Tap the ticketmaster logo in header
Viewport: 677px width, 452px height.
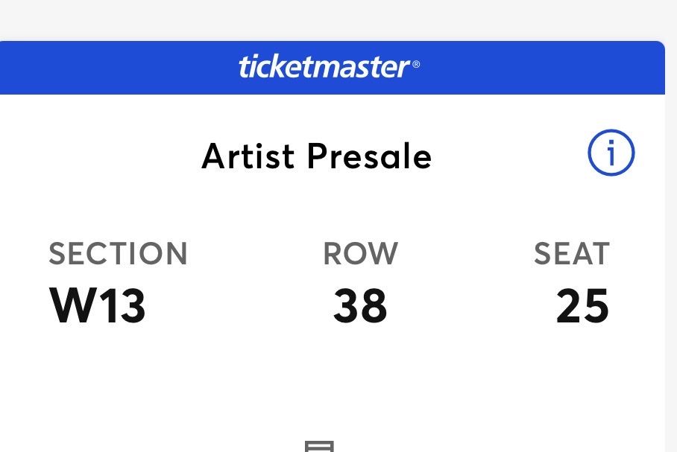click(x=324, y=68)
